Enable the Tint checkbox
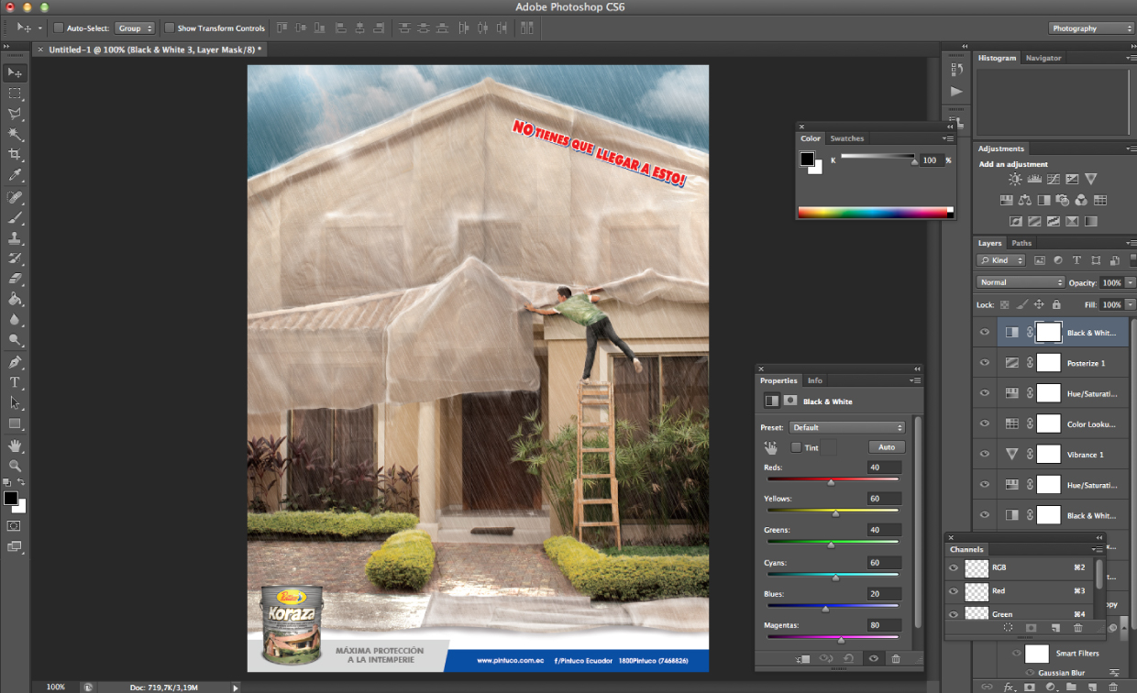Viewport: 1137px width, 693px height. pos(796,447)
